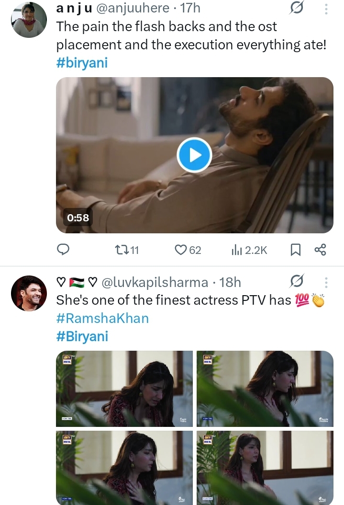Open the #biryani hashtag in anju's tweet
Viewport: 344px width, 505px height.
point(82,63)
